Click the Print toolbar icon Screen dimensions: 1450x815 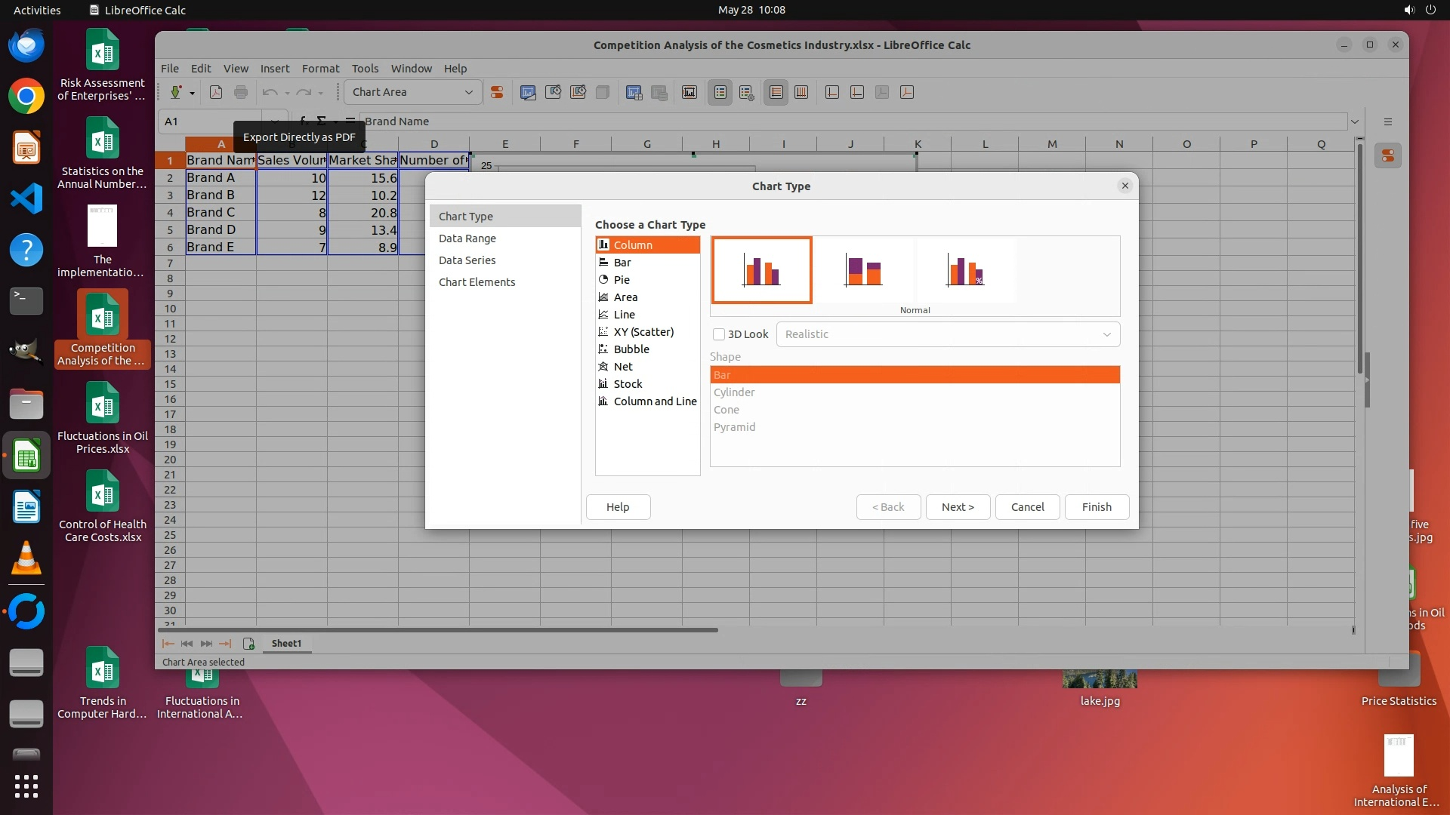click(x=241, y=92)
